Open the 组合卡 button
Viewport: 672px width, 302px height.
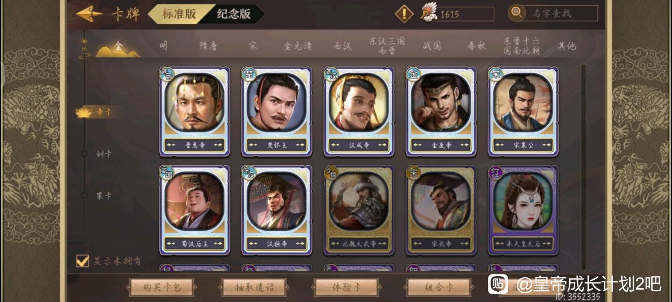click(x=439, y=287)
